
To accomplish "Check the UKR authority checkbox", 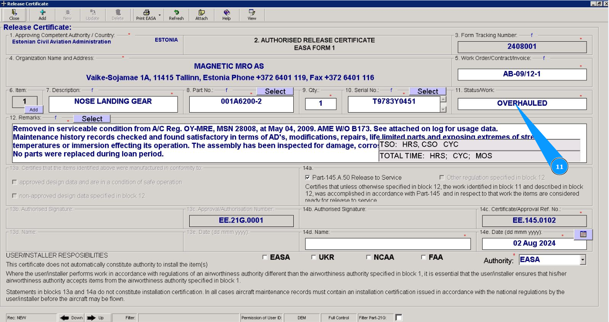I will pos(314,258).
